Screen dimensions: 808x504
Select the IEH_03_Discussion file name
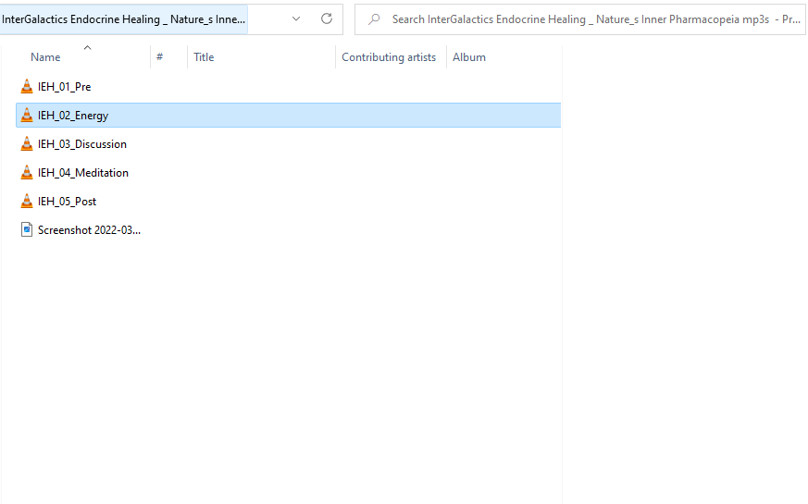pyautogui.click(x=82, y=144)
